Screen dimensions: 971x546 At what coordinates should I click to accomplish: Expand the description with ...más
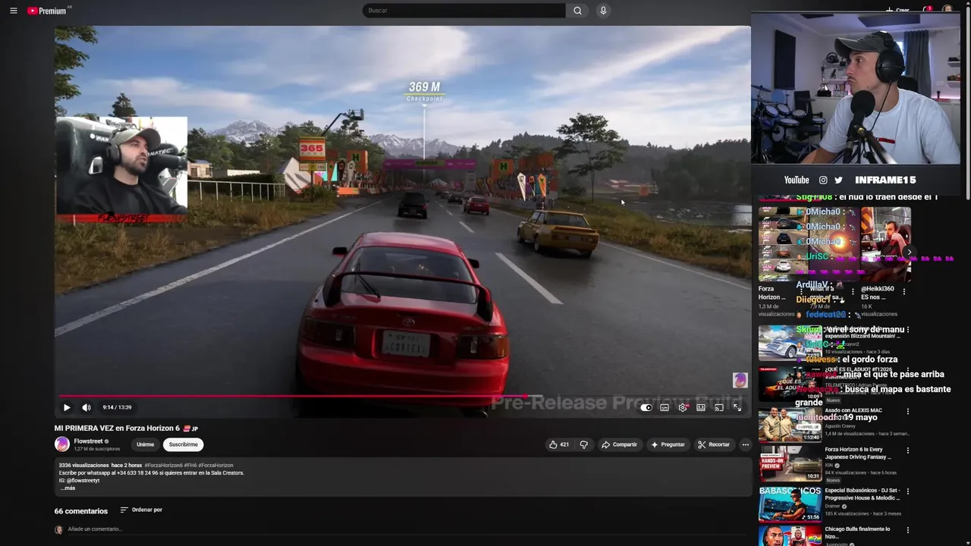pyautogui.click(x=68, y=488)
